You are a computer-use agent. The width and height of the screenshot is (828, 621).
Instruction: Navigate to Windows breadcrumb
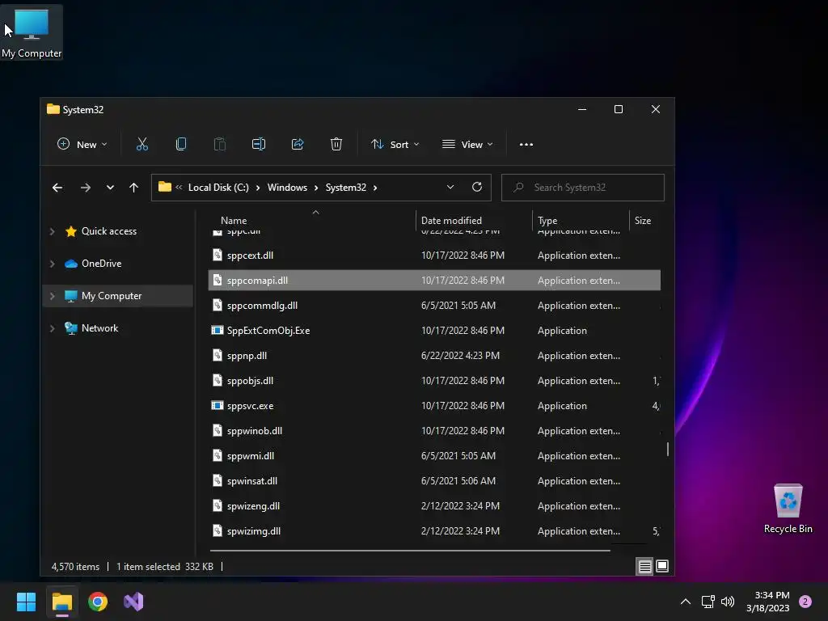tap(287, 188)
